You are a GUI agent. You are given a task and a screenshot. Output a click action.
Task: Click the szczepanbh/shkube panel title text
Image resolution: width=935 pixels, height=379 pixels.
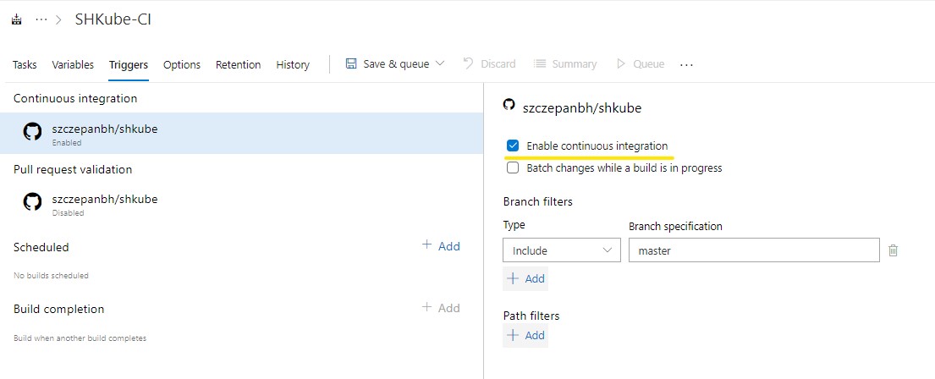582,108
